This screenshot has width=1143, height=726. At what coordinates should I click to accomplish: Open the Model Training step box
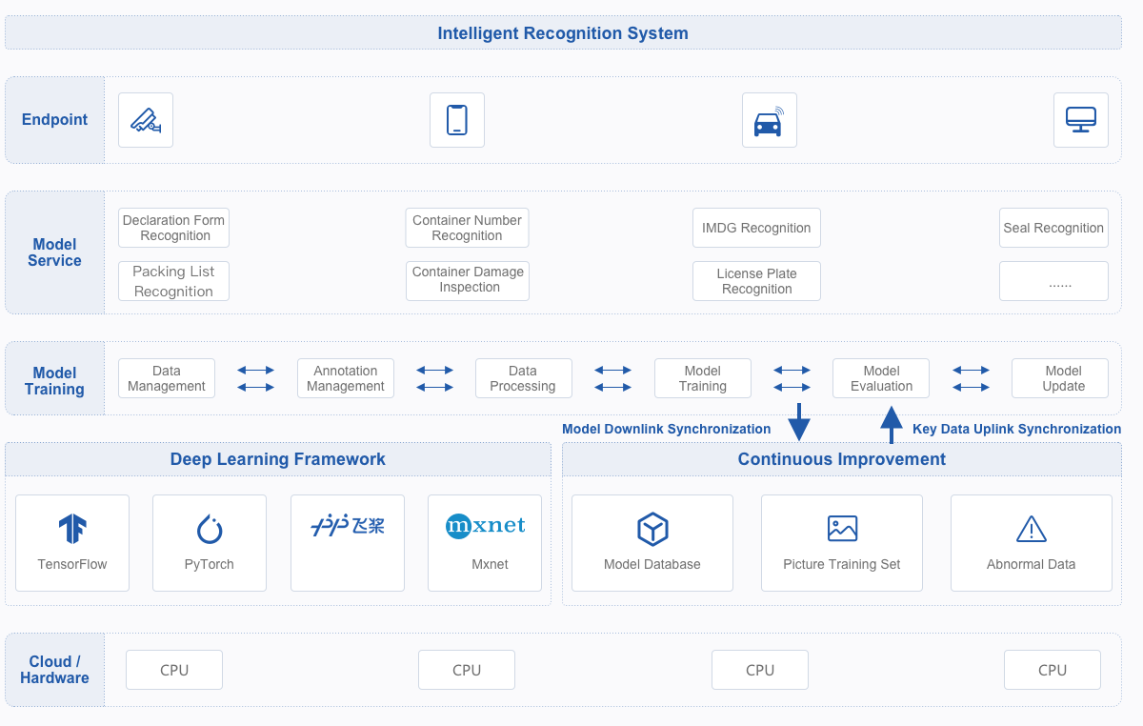coord(703,378)
